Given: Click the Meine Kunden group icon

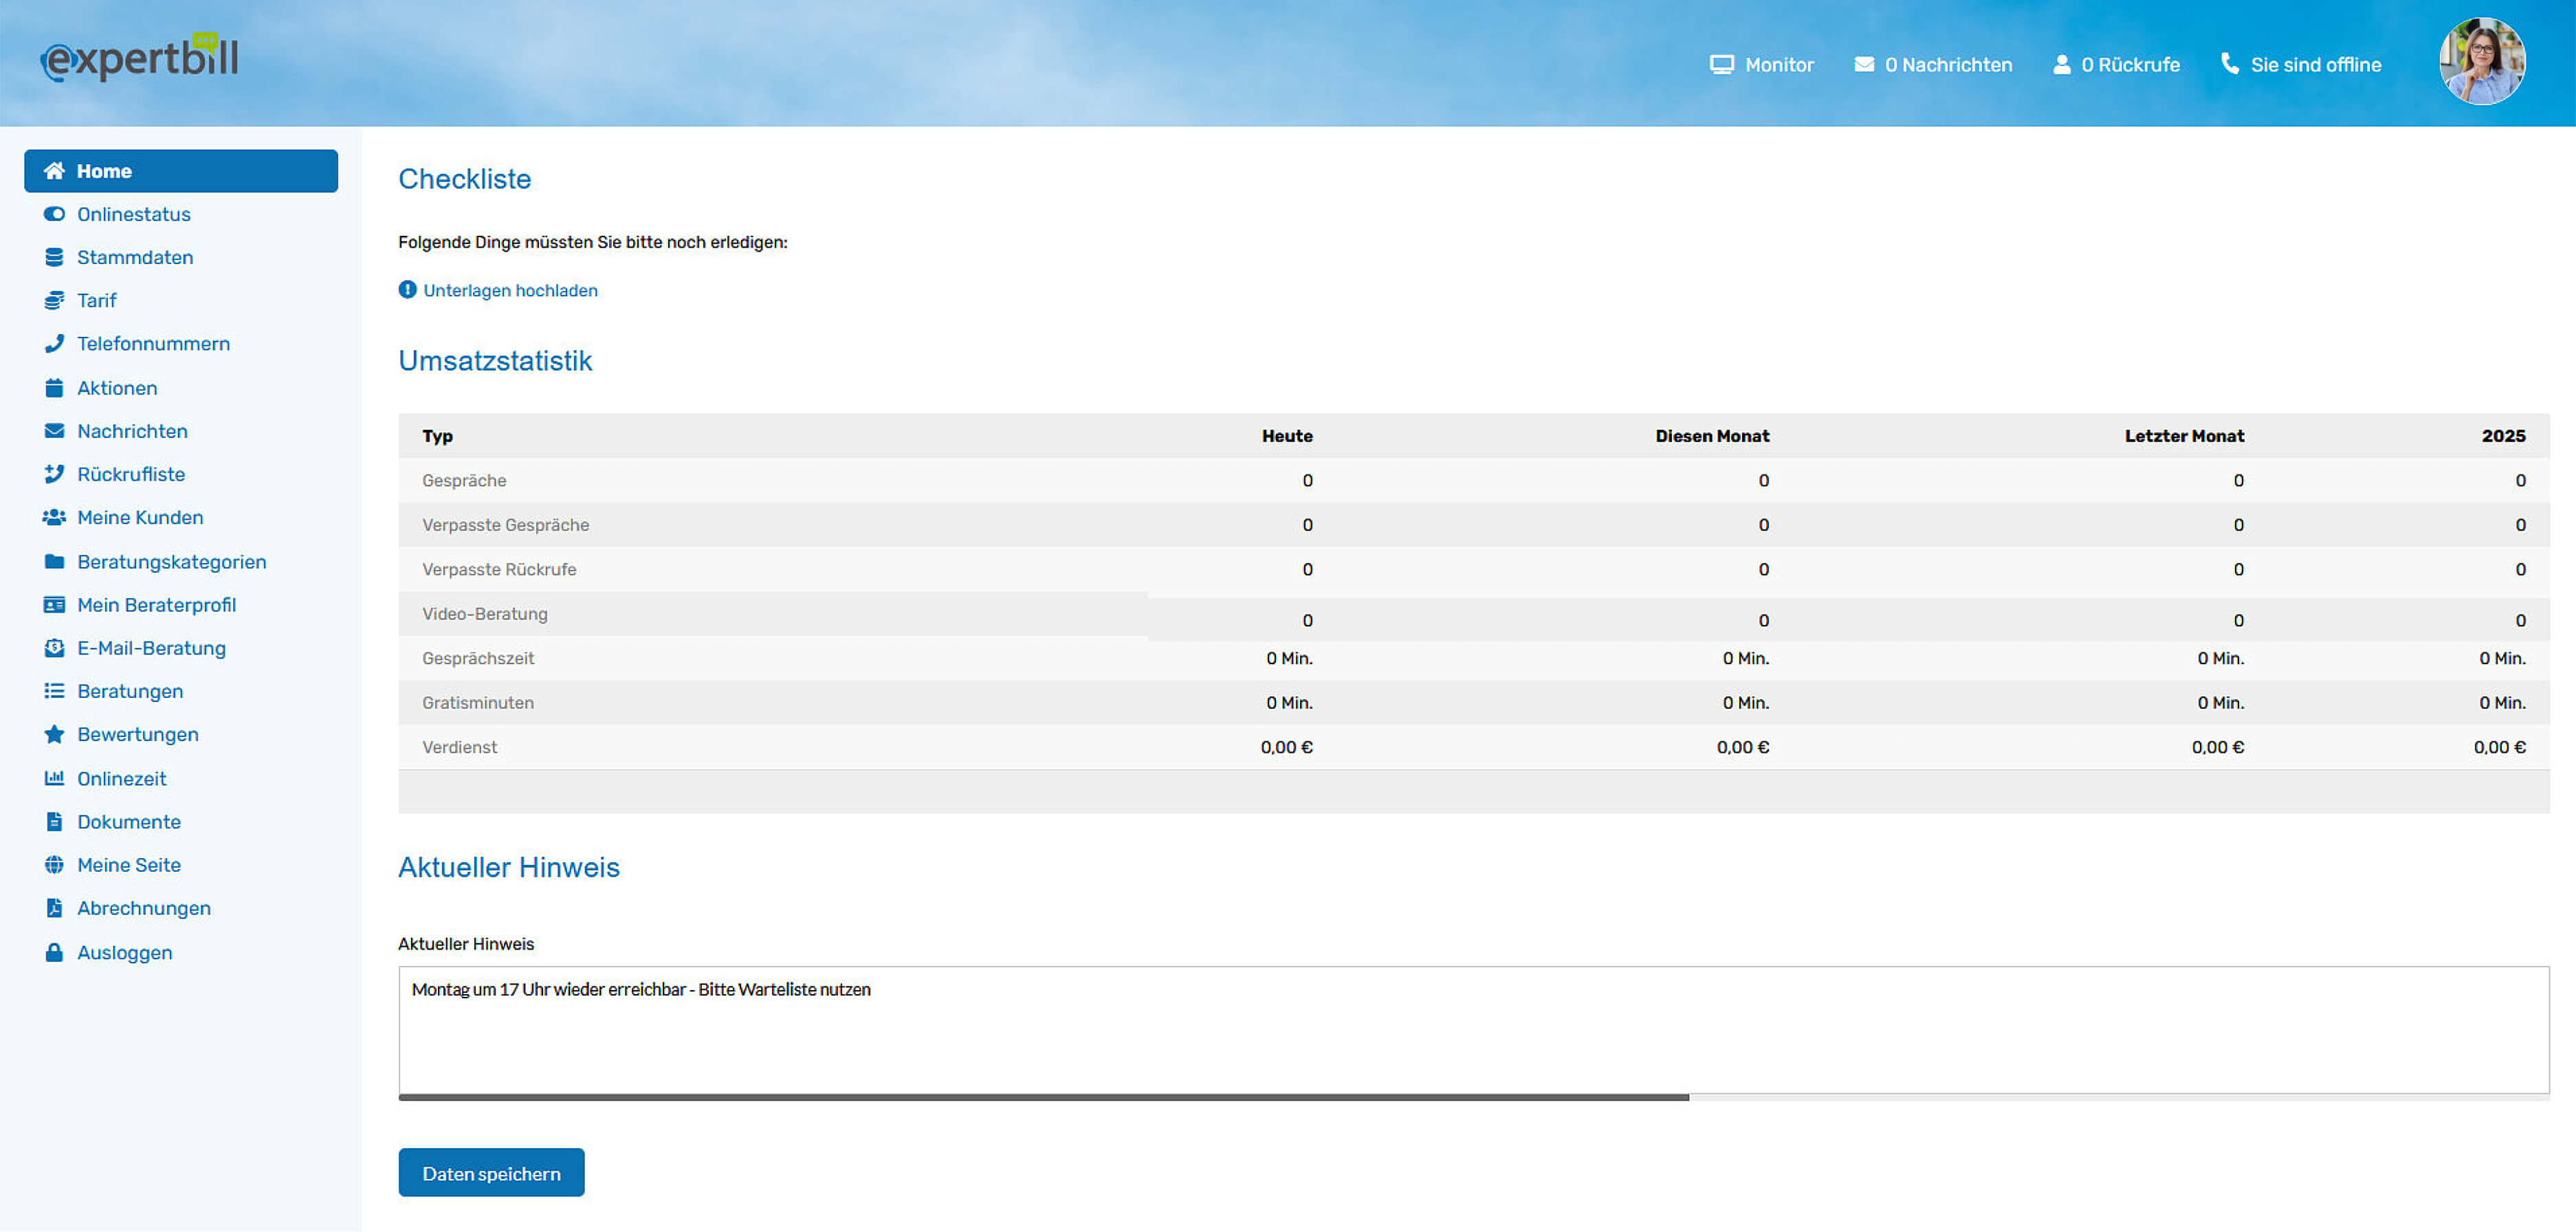Looking at the screenshot, I should tap(55, 517).
